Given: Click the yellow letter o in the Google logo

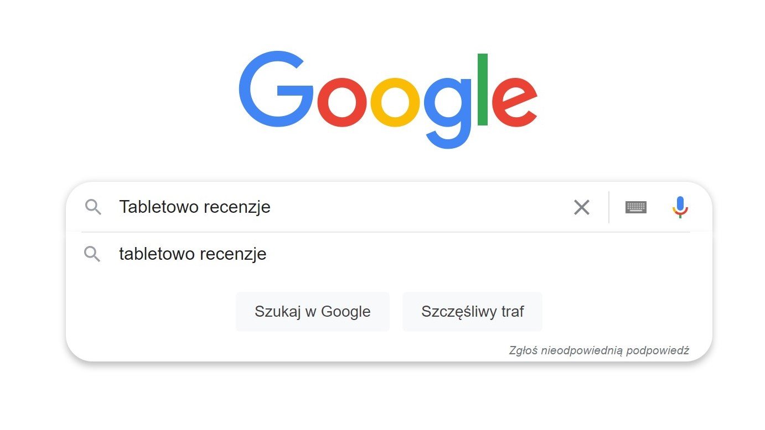Looking at the screenshot, I should tap(395, 102).
